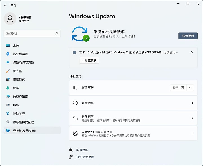203x166 pixels.
Task: Open 進階選項 via its chevron
Action: [x=192, y=118]
